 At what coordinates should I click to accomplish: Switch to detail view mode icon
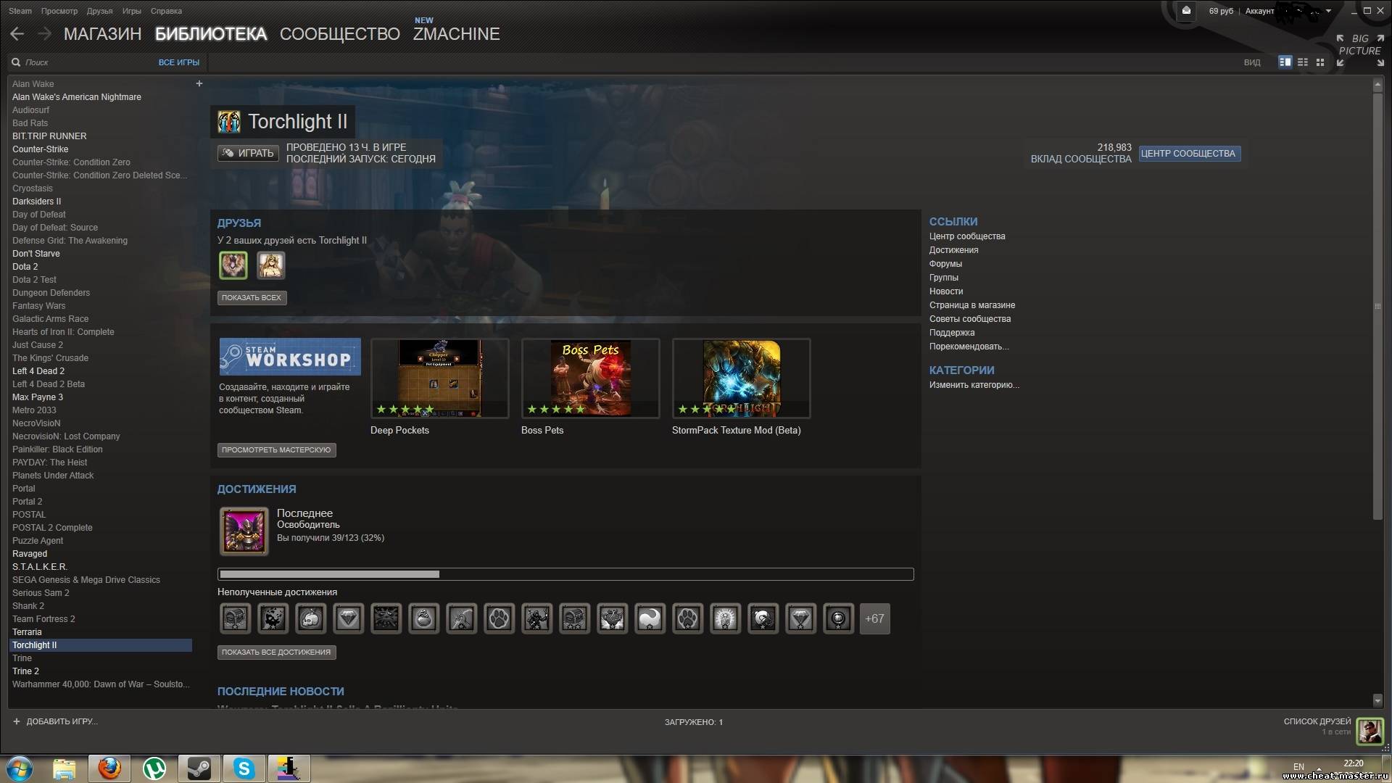point(1285,62)
